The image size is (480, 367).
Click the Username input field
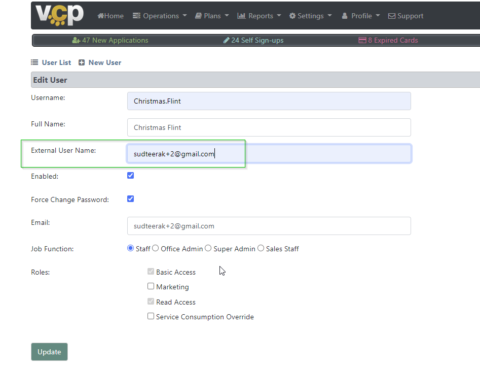click(269, 101)
